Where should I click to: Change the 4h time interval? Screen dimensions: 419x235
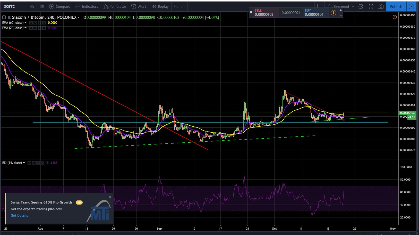pyautogui.click(x=32, y=6)
